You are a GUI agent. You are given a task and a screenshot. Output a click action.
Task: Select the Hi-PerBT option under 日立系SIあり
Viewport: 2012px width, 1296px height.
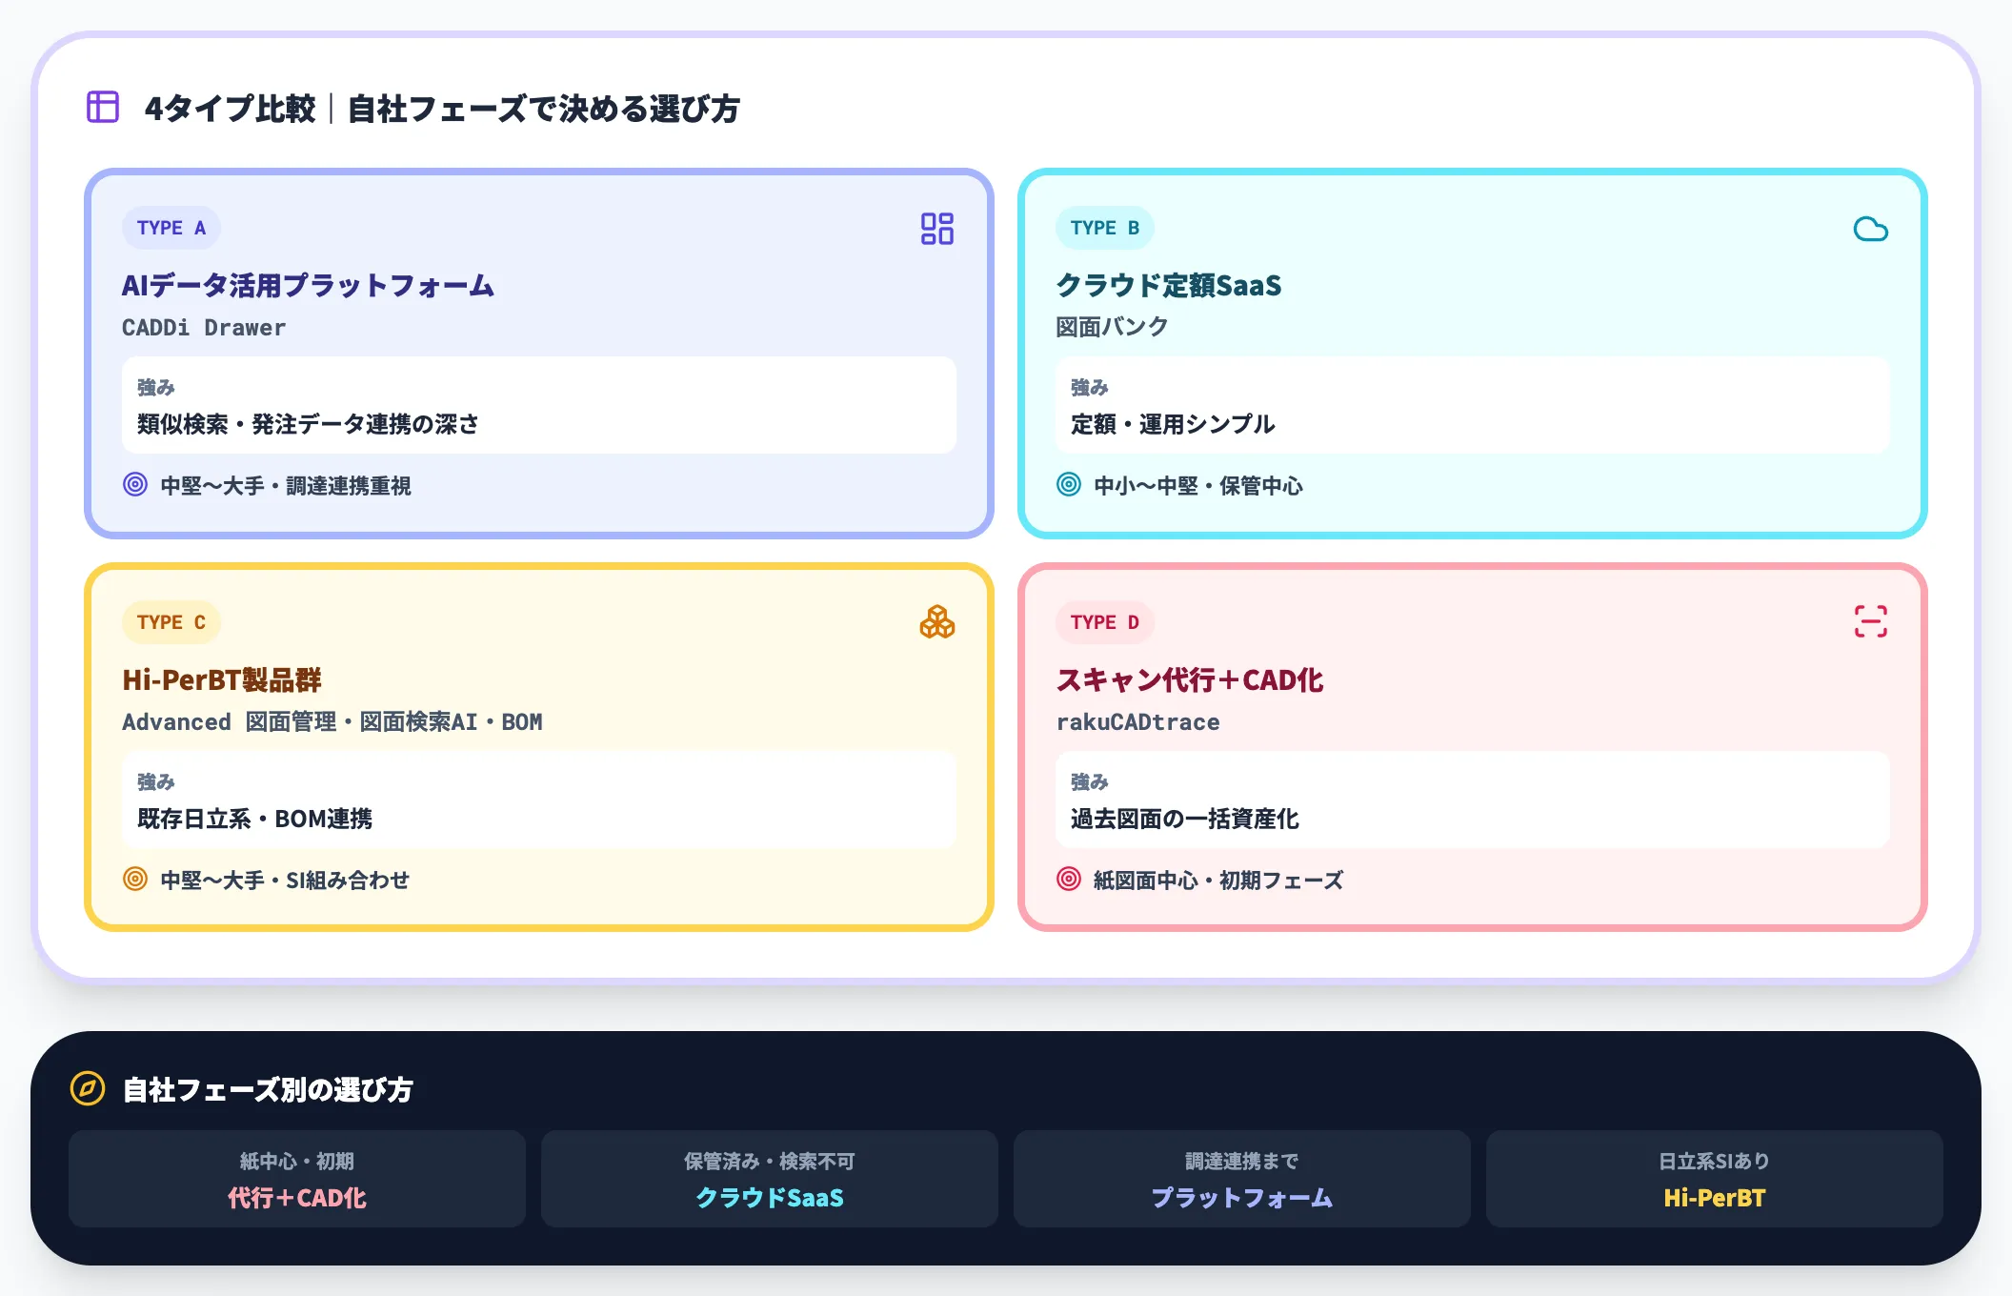(x=1715, y=1180)
